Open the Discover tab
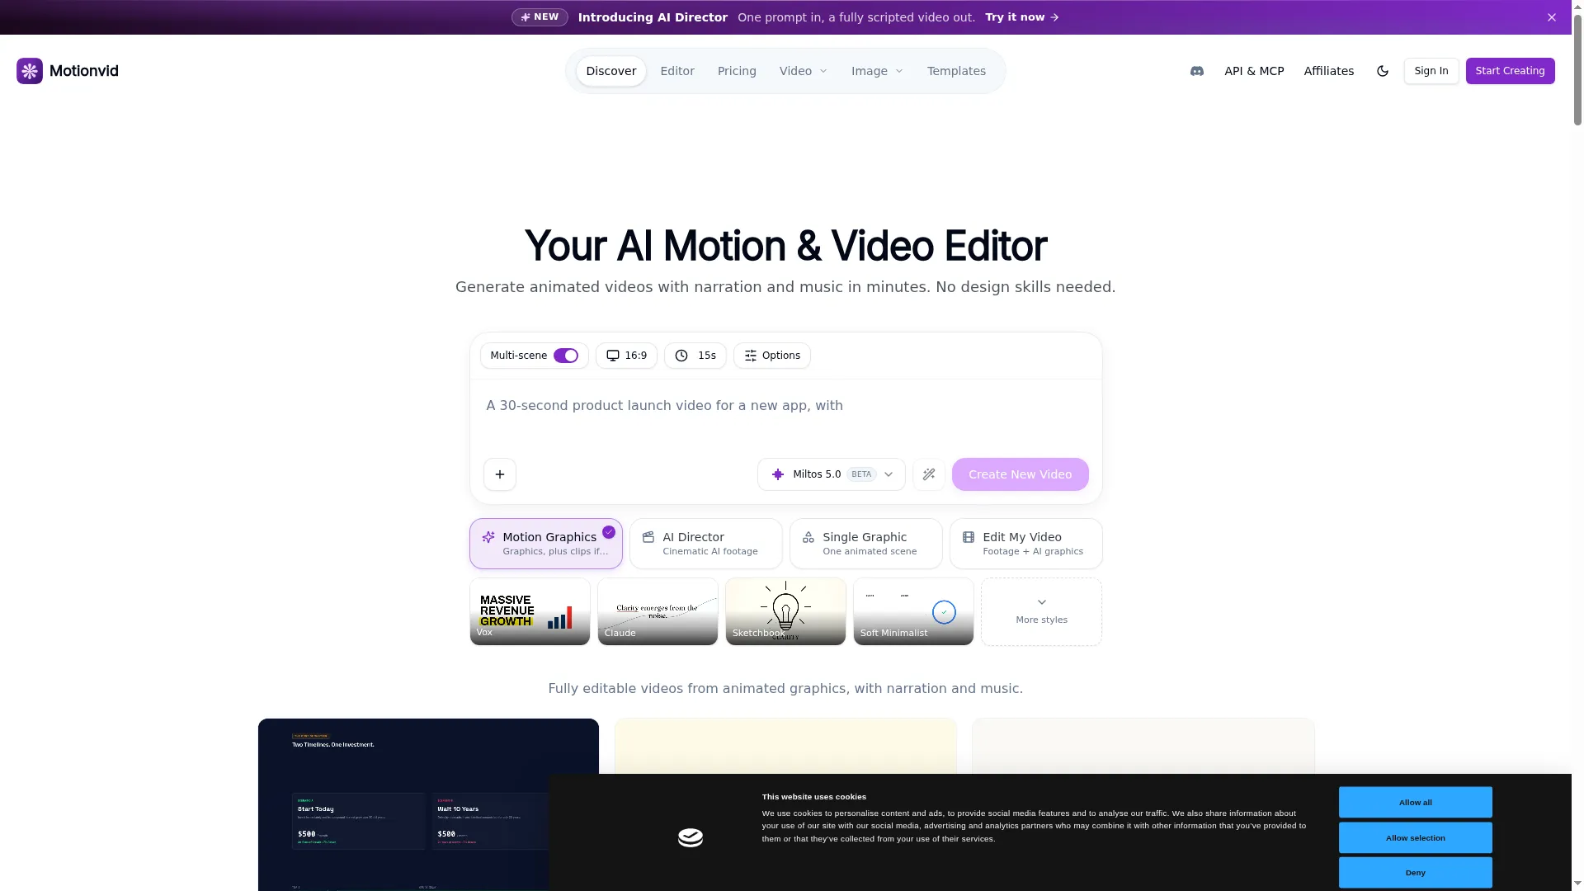Screen dimensions: 1584x891 (611, 71)
